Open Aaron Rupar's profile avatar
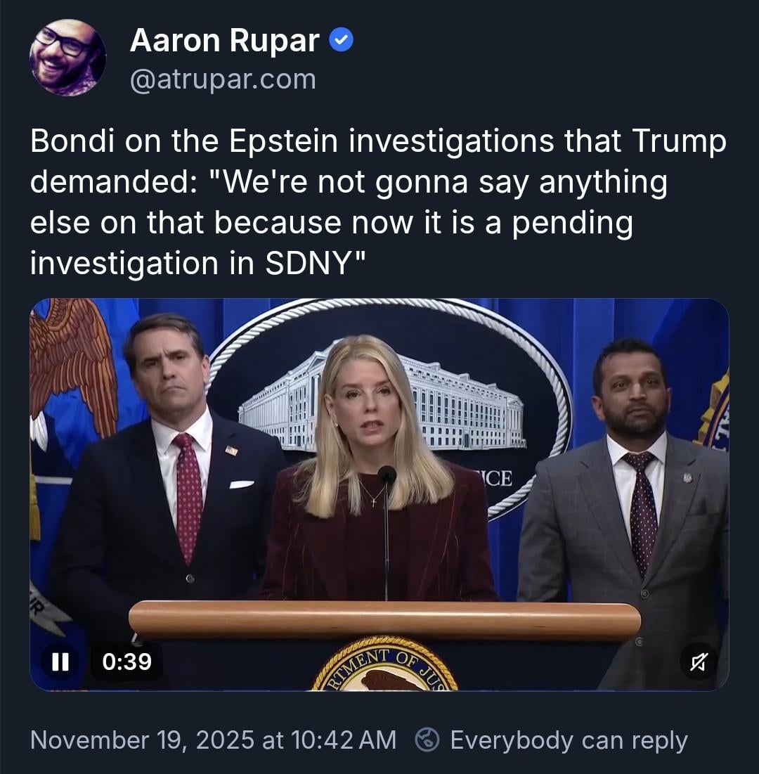Screen dimensions: 759x774 (x=67, y=58)
